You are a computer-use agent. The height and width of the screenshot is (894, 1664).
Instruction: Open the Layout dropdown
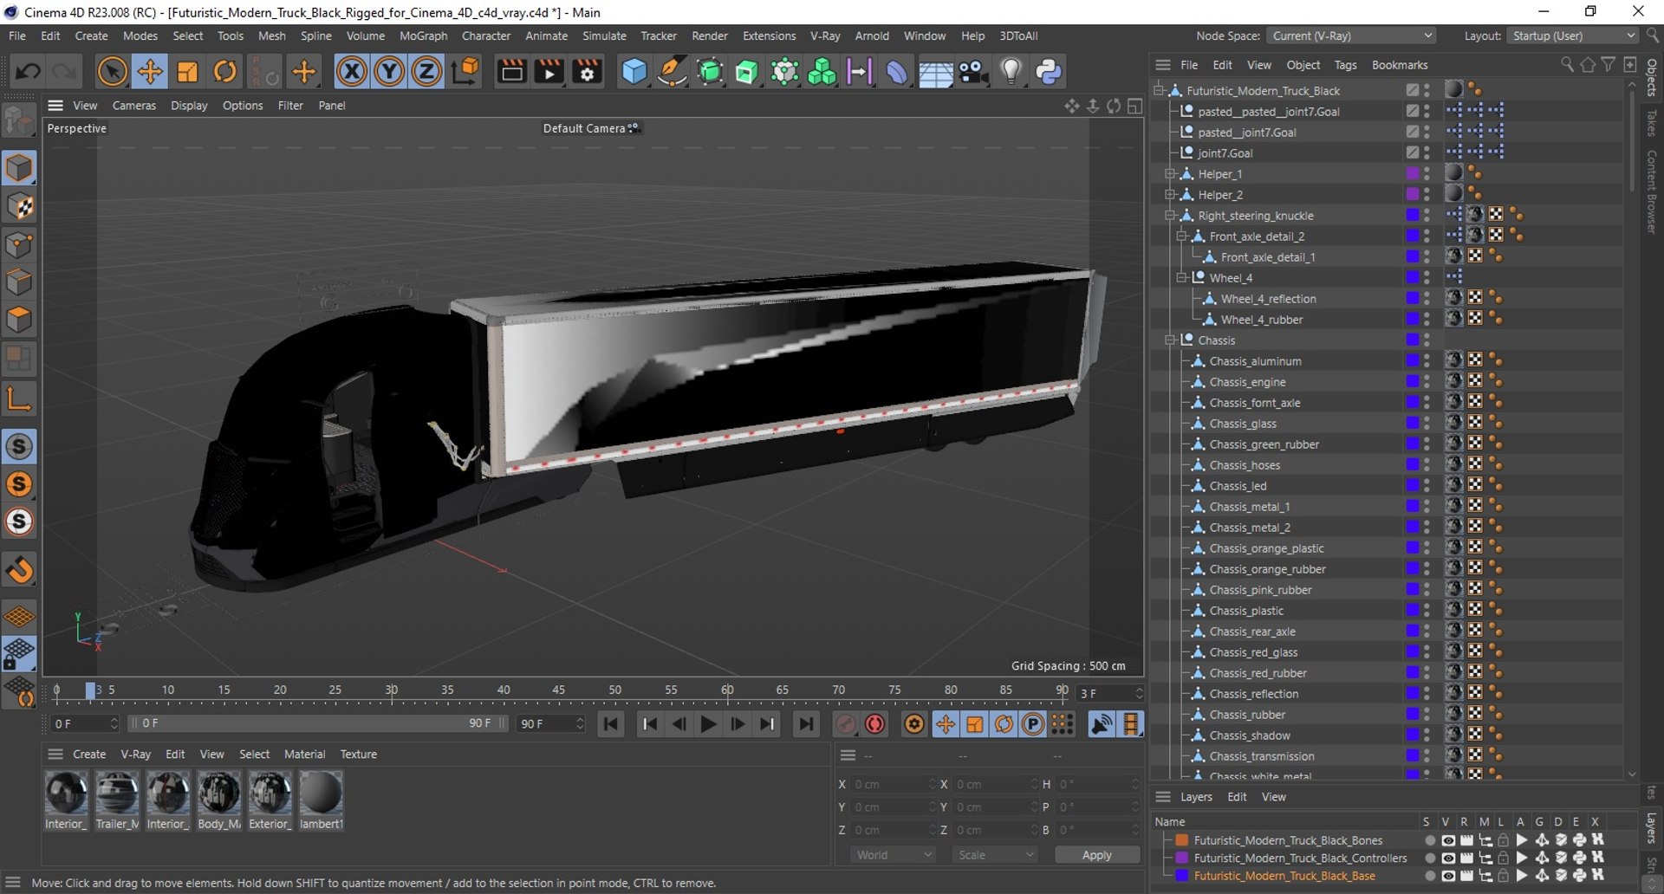click(x=1572, y=36)
